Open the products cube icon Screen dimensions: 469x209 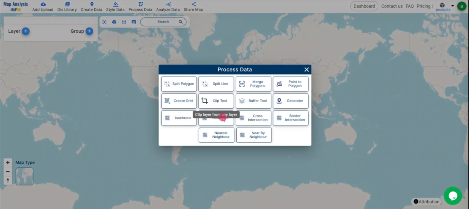[442, 5]
